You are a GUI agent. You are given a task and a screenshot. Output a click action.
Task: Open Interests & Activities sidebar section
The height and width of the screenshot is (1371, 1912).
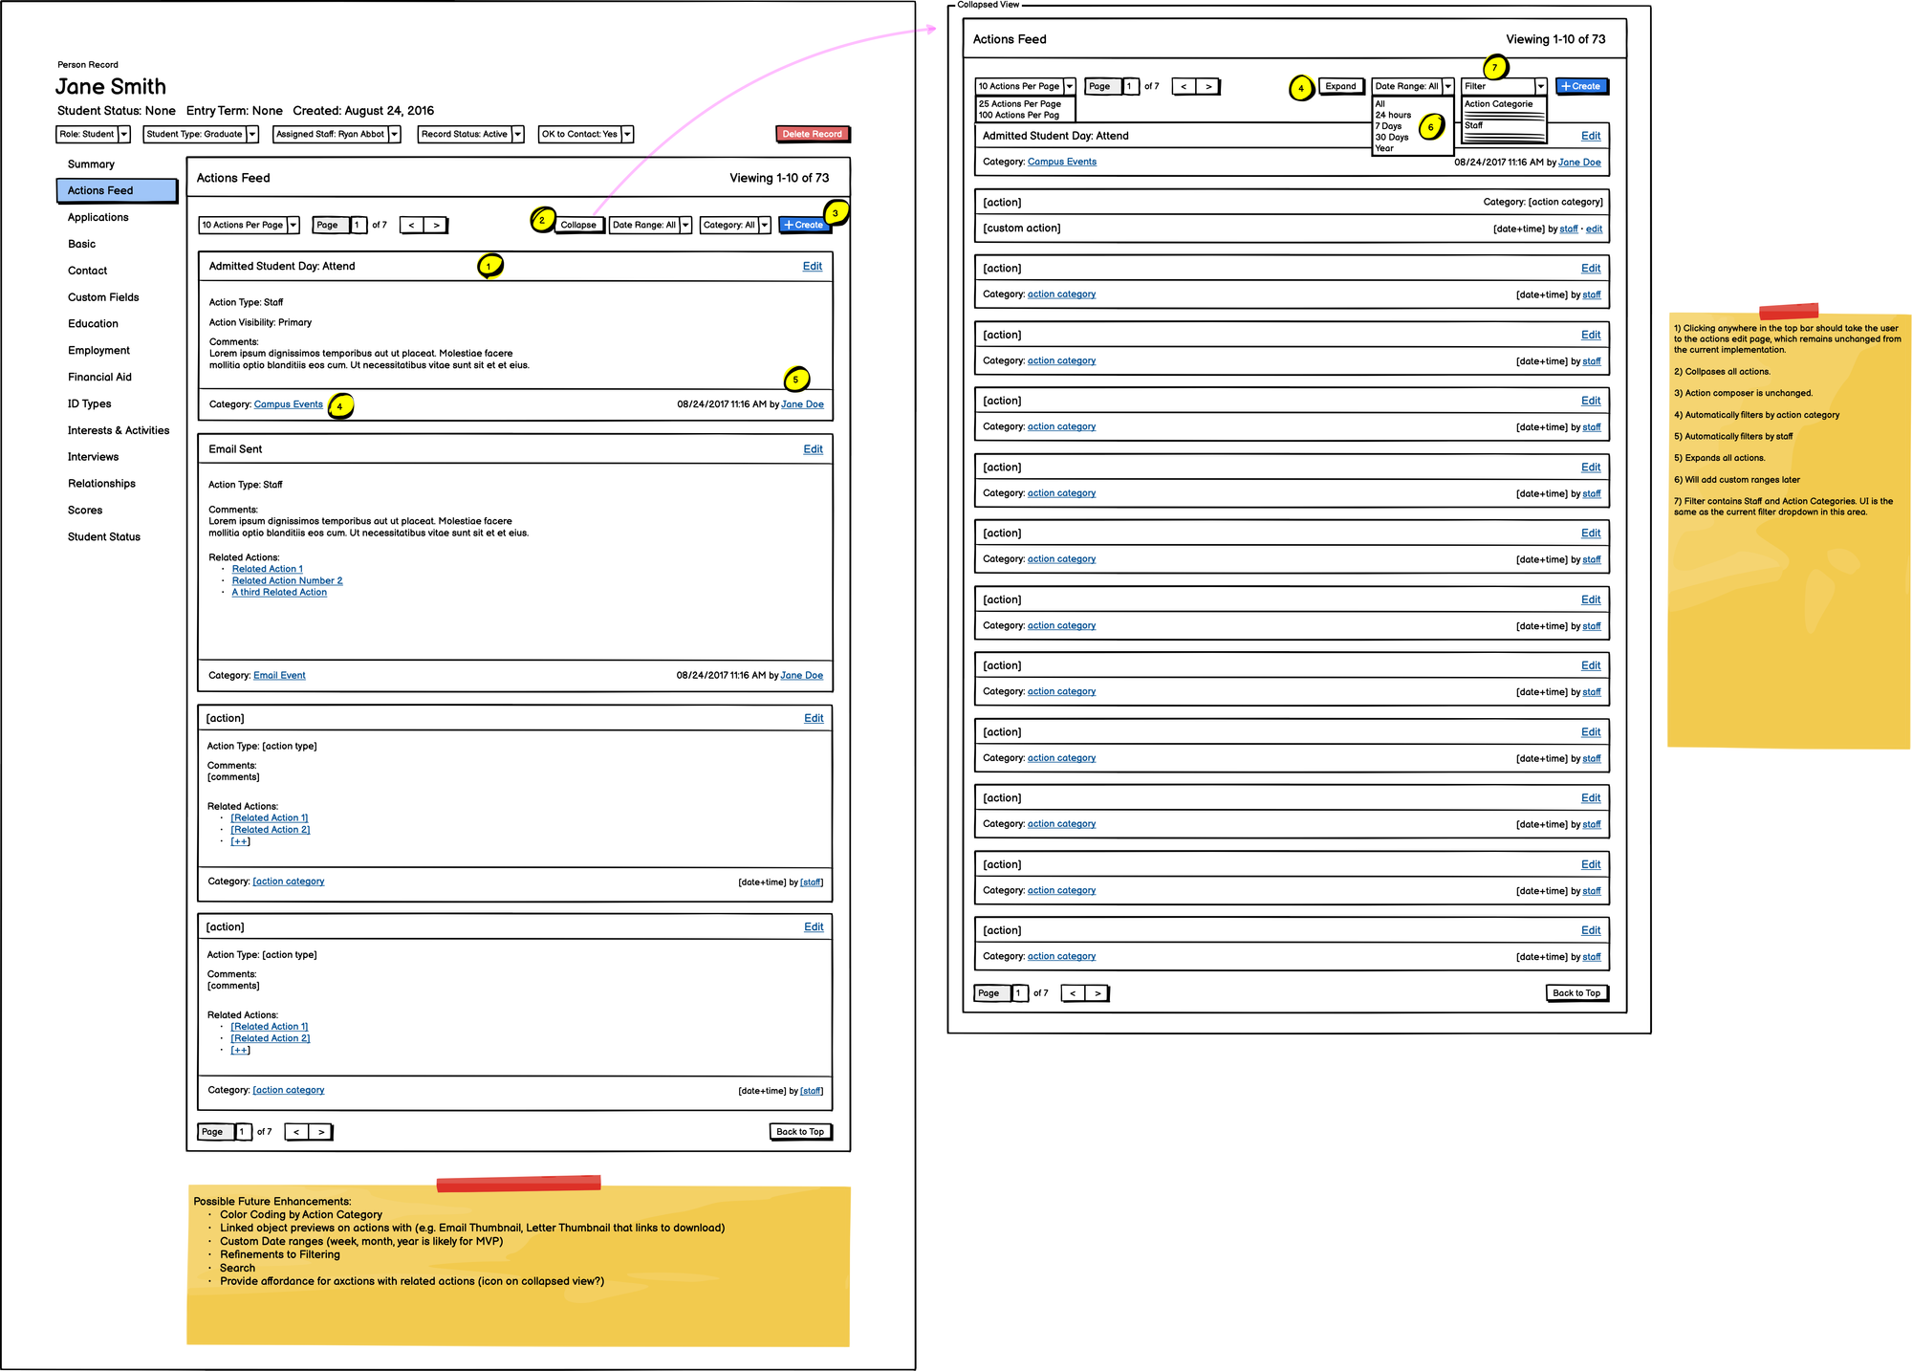coord(119,430)
